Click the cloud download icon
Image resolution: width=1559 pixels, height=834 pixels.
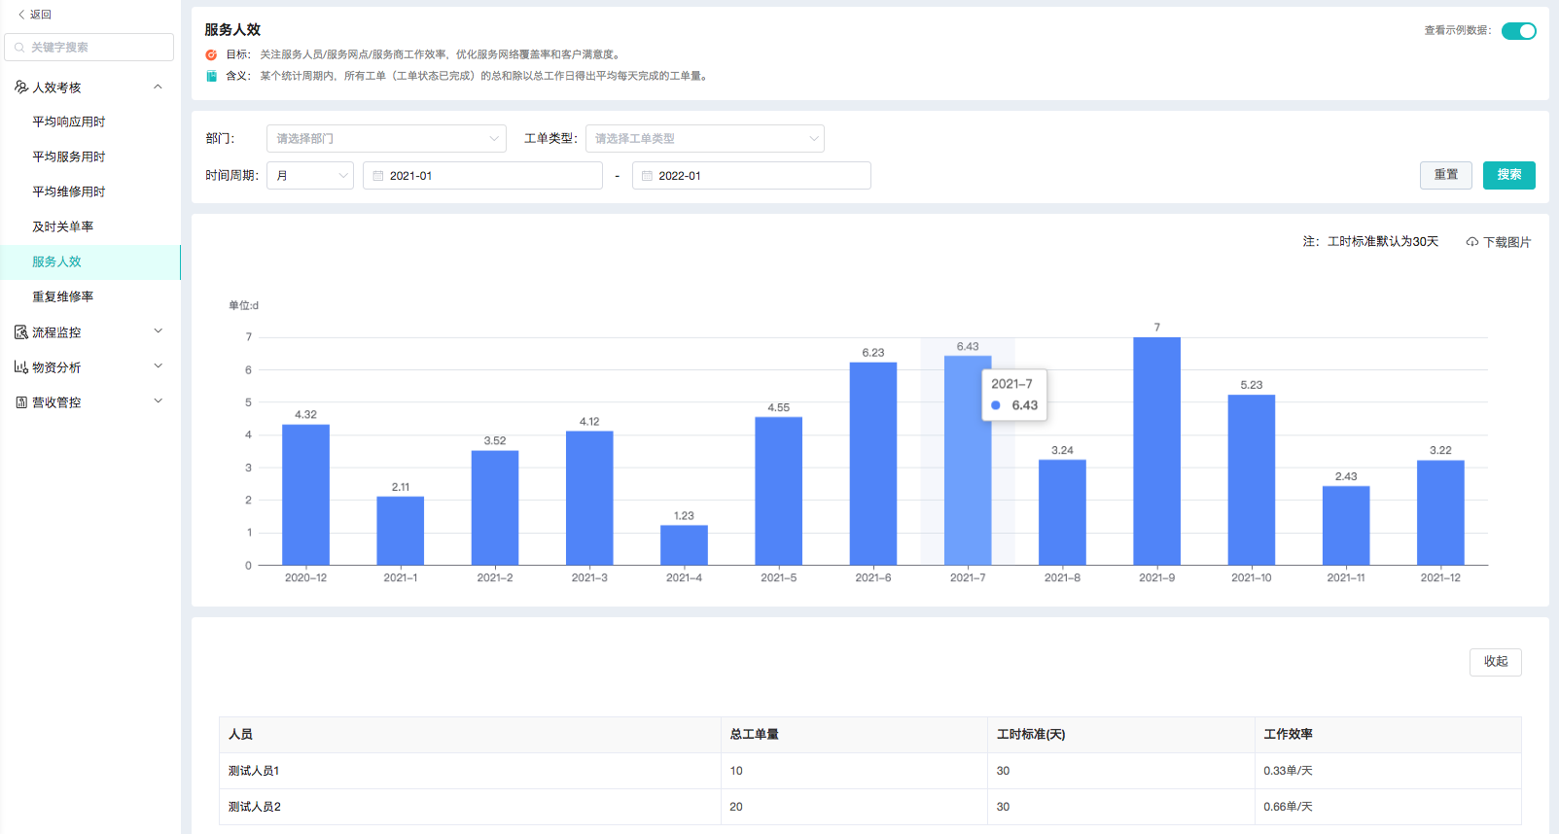(1472, 242)
